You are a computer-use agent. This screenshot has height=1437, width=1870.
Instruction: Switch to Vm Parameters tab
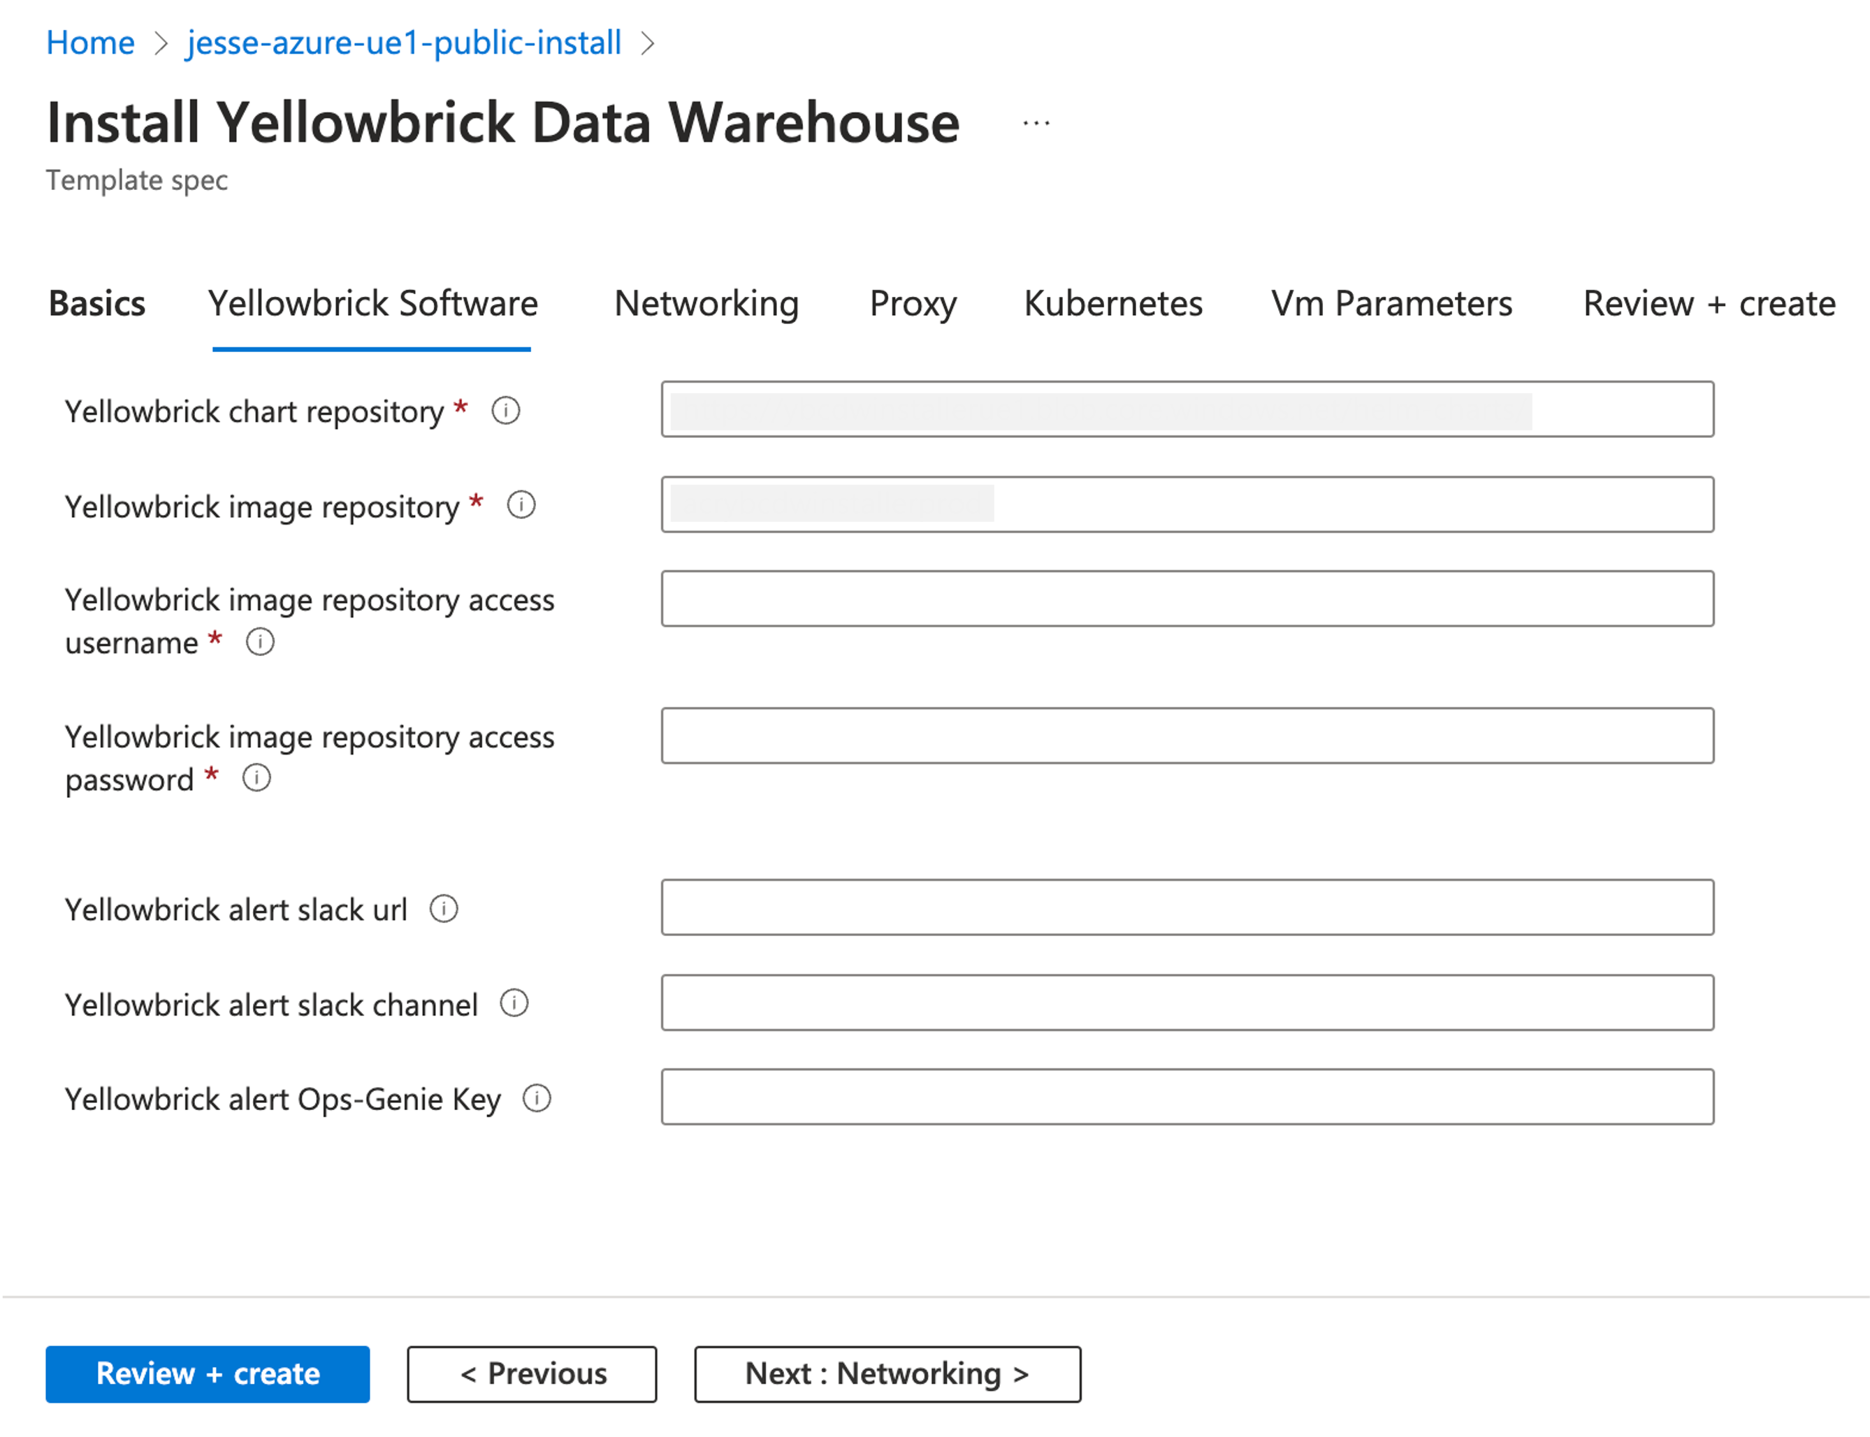coord(1391,304)
